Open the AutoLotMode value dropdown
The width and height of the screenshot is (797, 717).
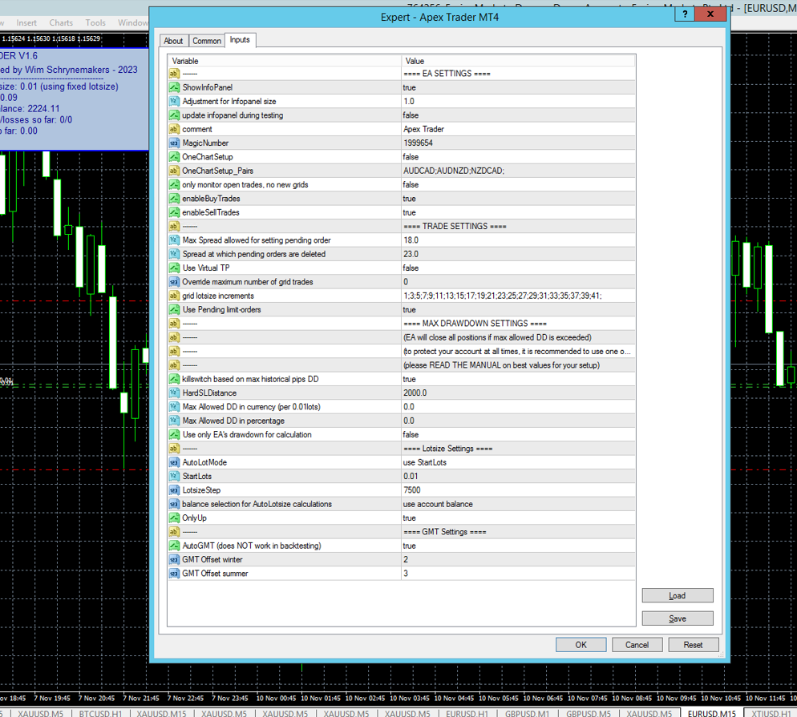[x=517, y=462]
